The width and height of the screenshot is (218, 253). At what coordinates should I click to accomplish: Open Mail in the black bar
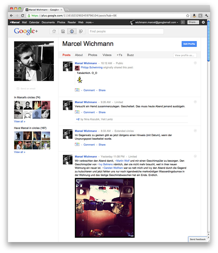(24, 22)
